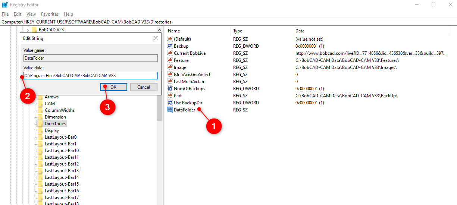Click the bobcad.com live URL data

click(371, 53)
